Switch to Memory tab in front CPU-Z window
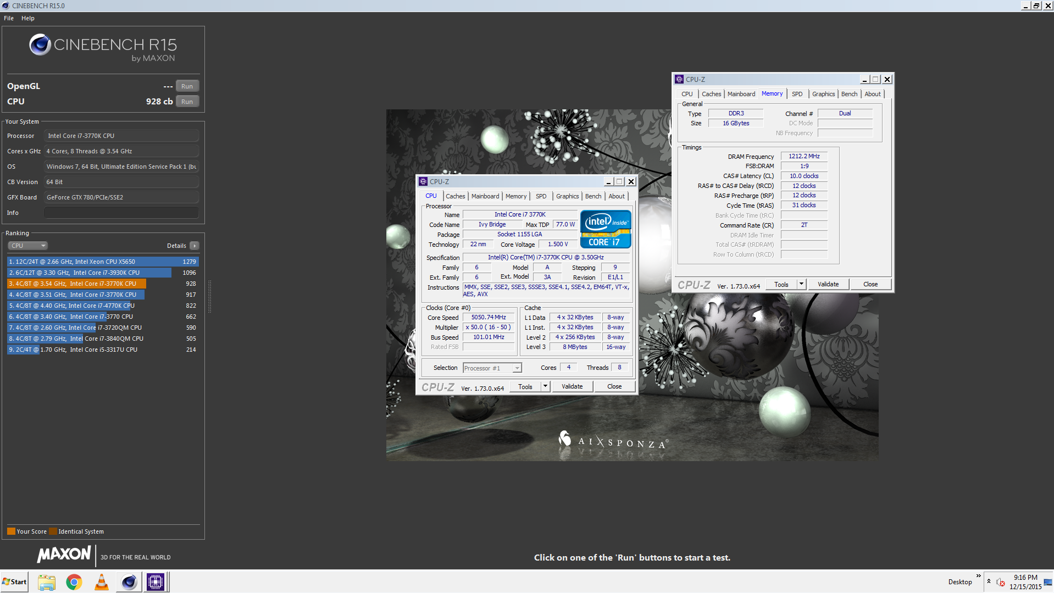 [515, 196]
